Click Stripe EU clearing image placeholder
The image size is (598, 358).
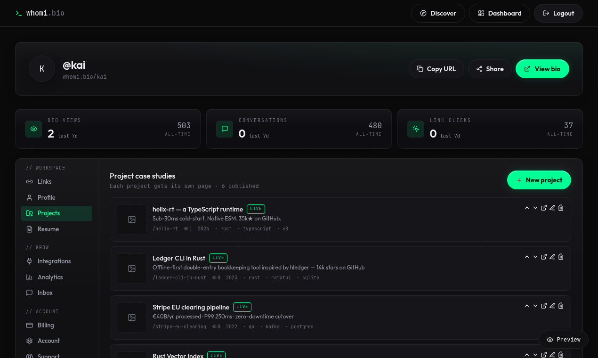click(132, 317)
